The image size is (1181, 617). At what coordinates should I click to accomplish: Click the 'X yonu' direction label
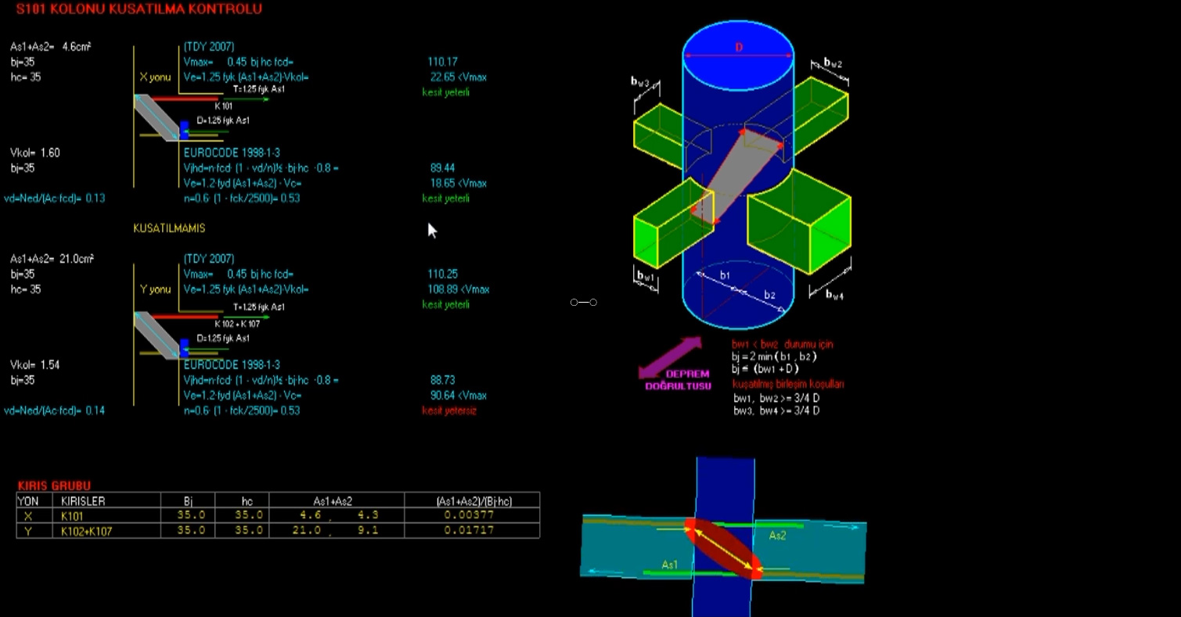click(x=155, y=77)
